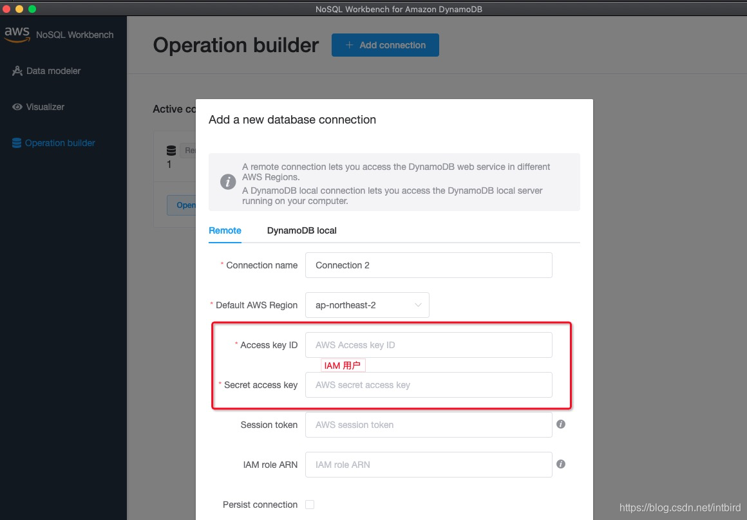
Task: Switch to the Remote tab
Action: tap(225, 230)
